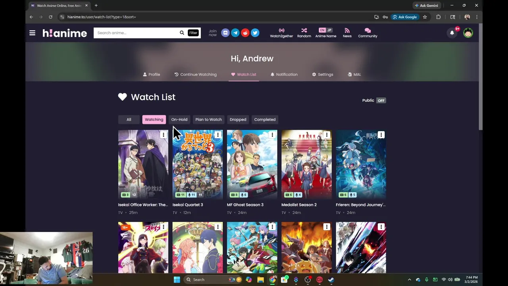Bookmark this page with the star icon
This screenshot has height=286, width=508.
pyautogui.click(x=425, y=17)
